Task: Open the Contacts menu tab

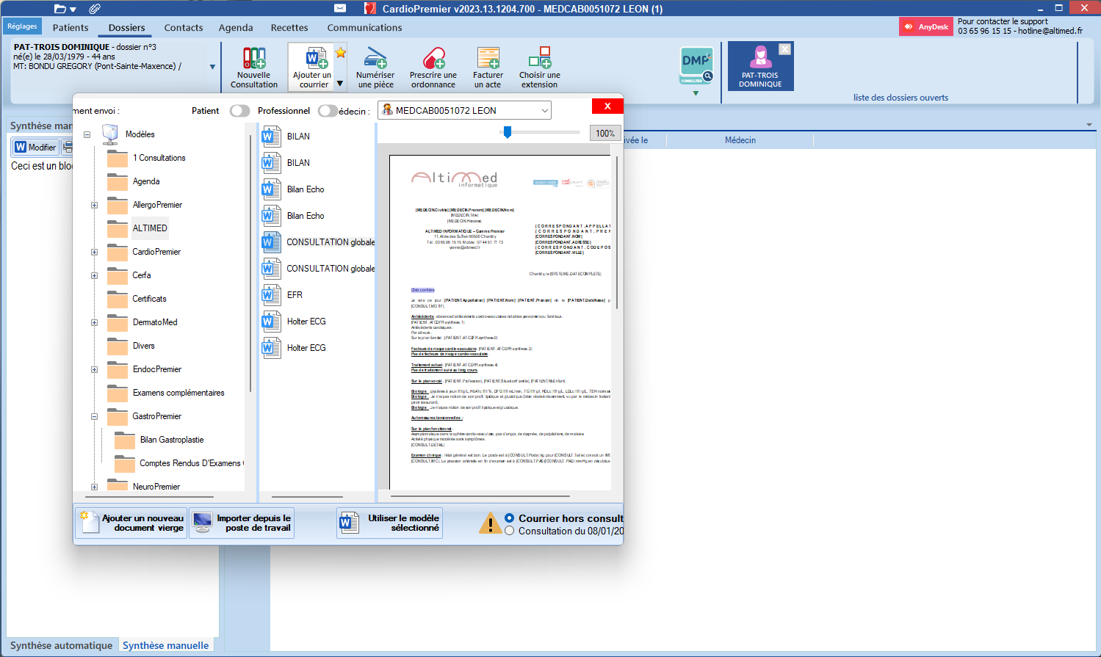Action: coord(184,28)
